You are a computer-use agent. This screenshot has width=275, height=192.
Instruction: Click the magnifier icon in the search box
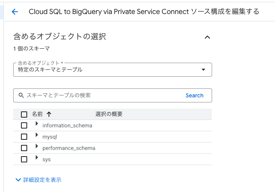21,95
